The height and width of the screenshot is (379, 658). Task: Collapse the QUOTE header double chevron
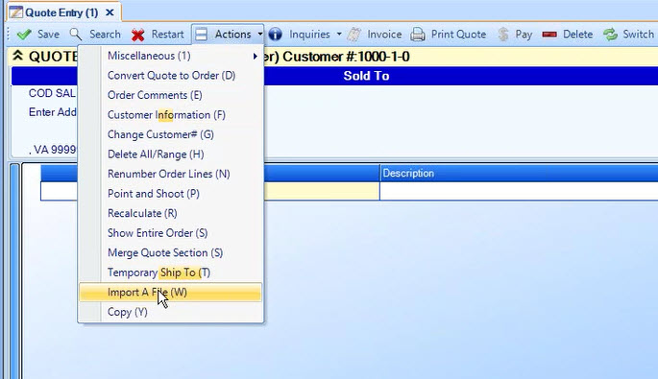click(17, 56)
